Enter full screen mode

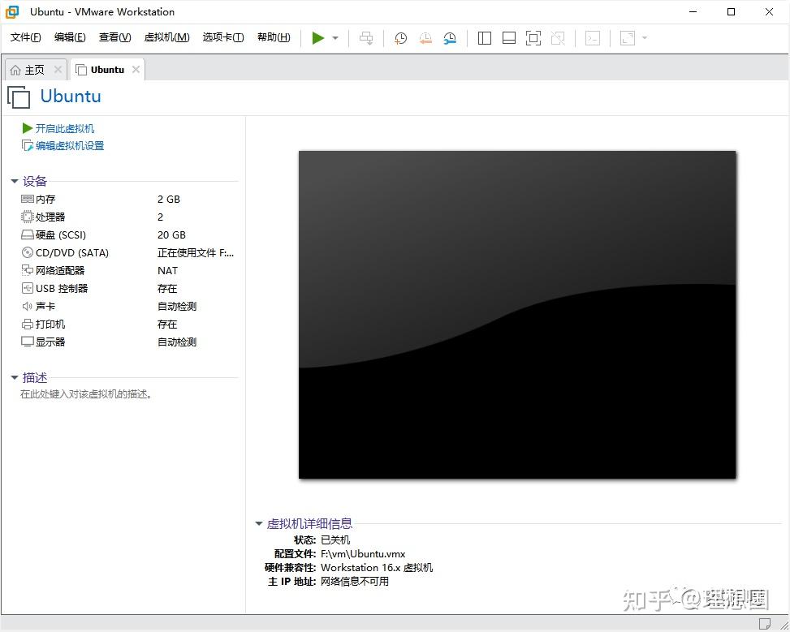click(x=533, y=37)
